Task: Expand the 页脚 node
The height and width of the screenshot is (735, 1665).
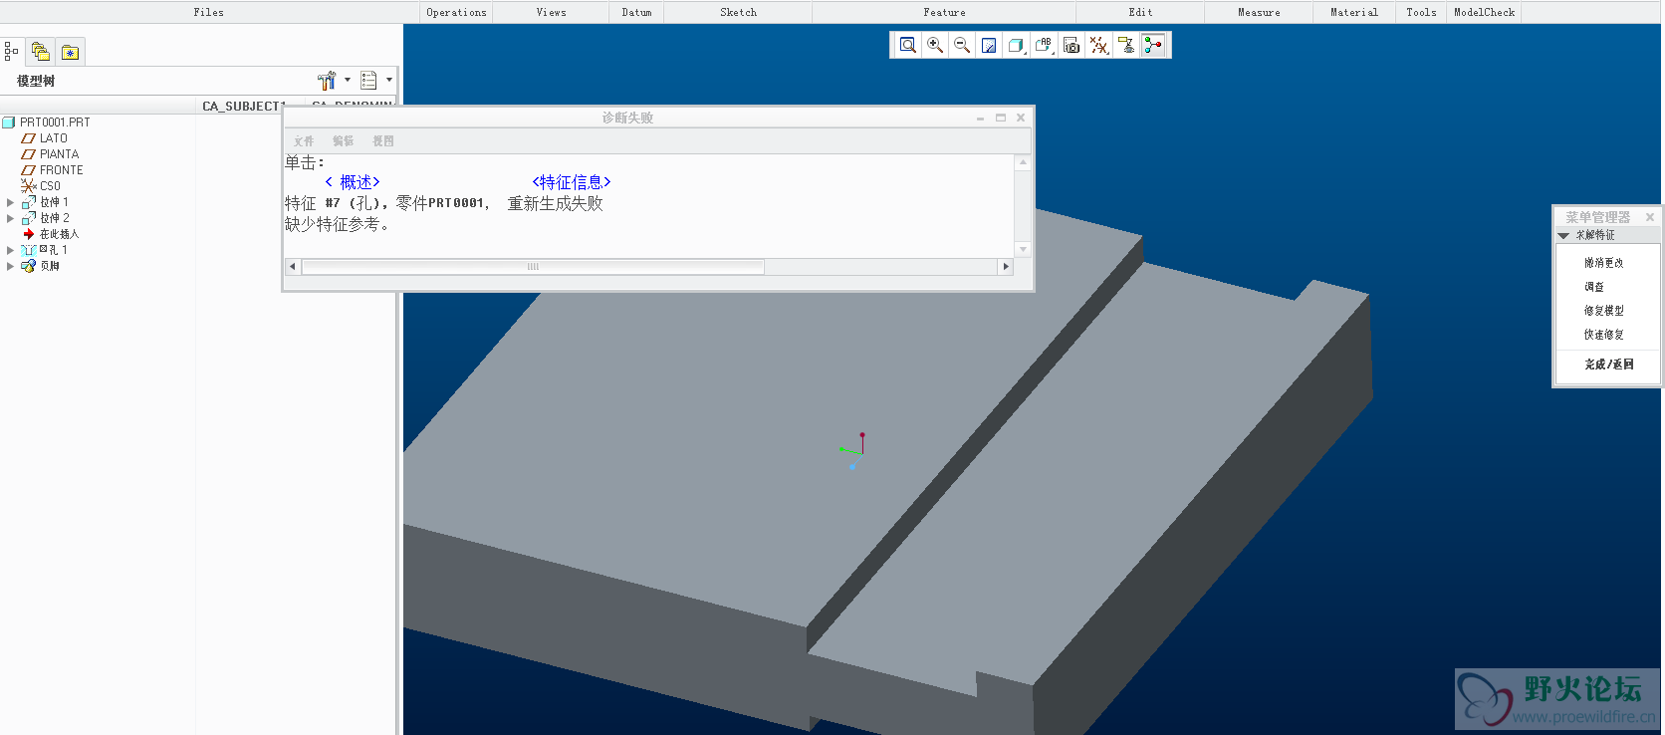Action: [x=11, y=266]
